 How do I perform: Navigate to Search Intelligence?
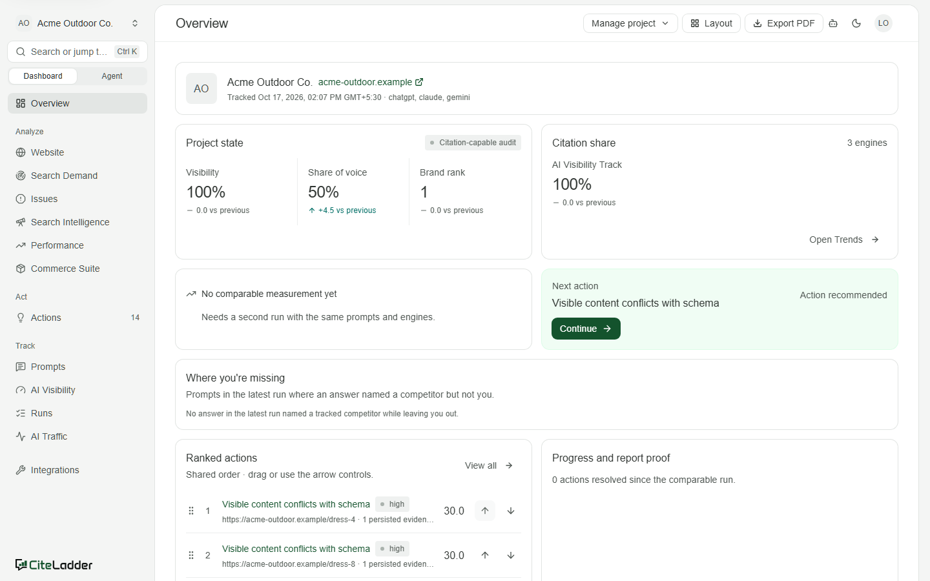tap(77, 222)
